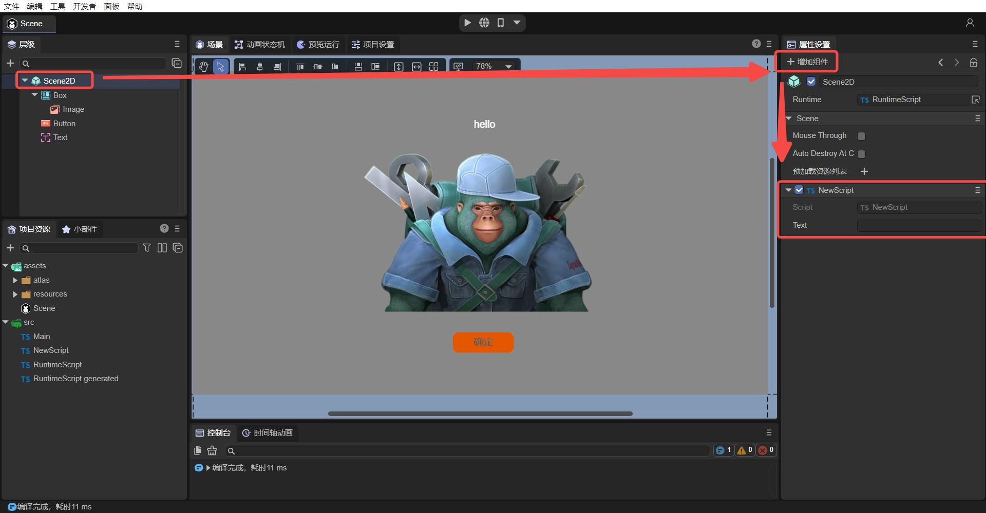Screen dimensions: 986x513
Task: Click the monitor resolution icon by zoom
Action: 459,67
